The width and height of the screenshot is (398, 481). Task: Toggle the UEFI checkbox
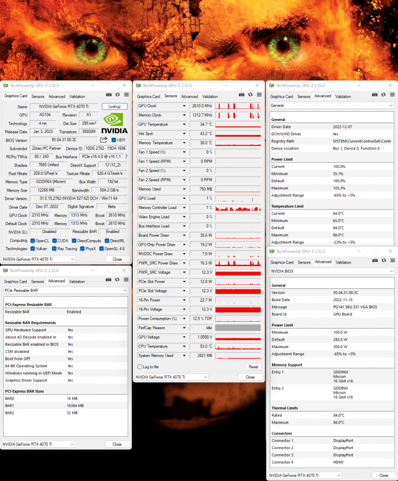tap(114, 140)
